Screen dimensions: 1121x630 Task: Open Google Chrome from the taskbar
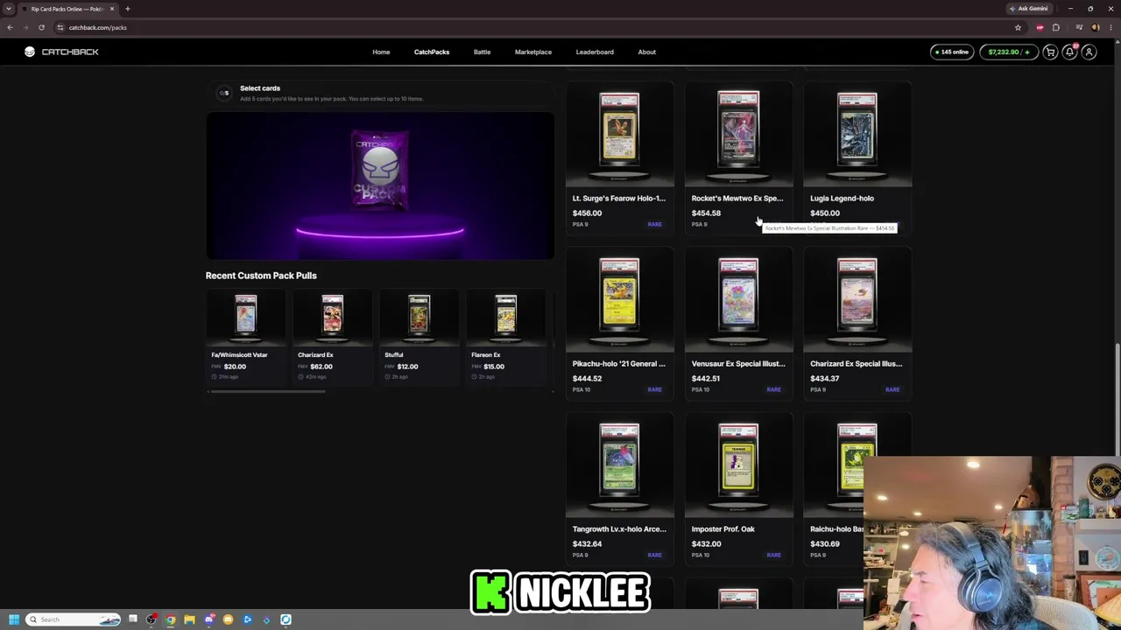click(171, 619)
